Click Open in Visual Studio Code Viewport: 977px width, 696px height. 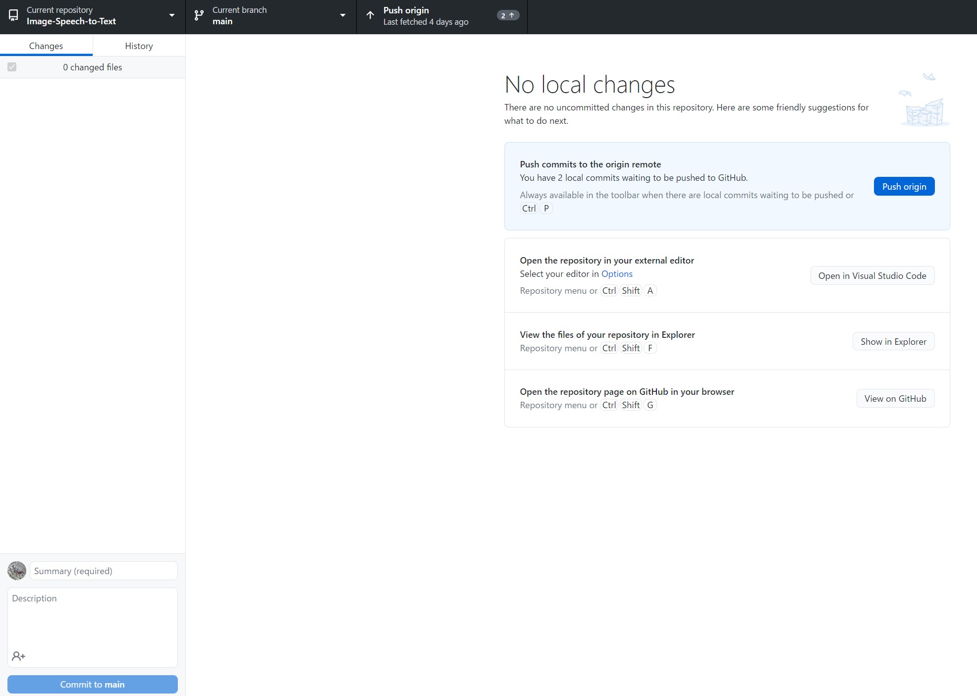click(x=872, y=275)
